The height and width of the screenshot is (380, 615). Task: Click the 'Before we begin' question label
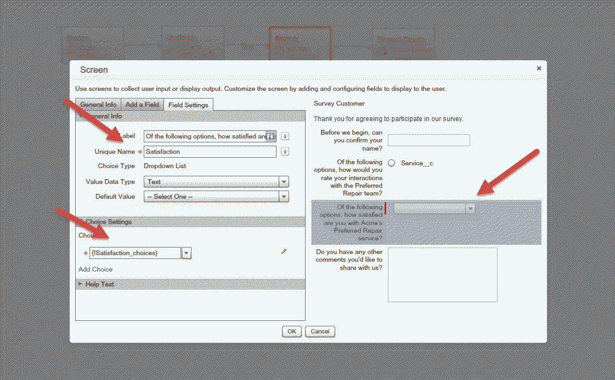[x=351, y=140]
